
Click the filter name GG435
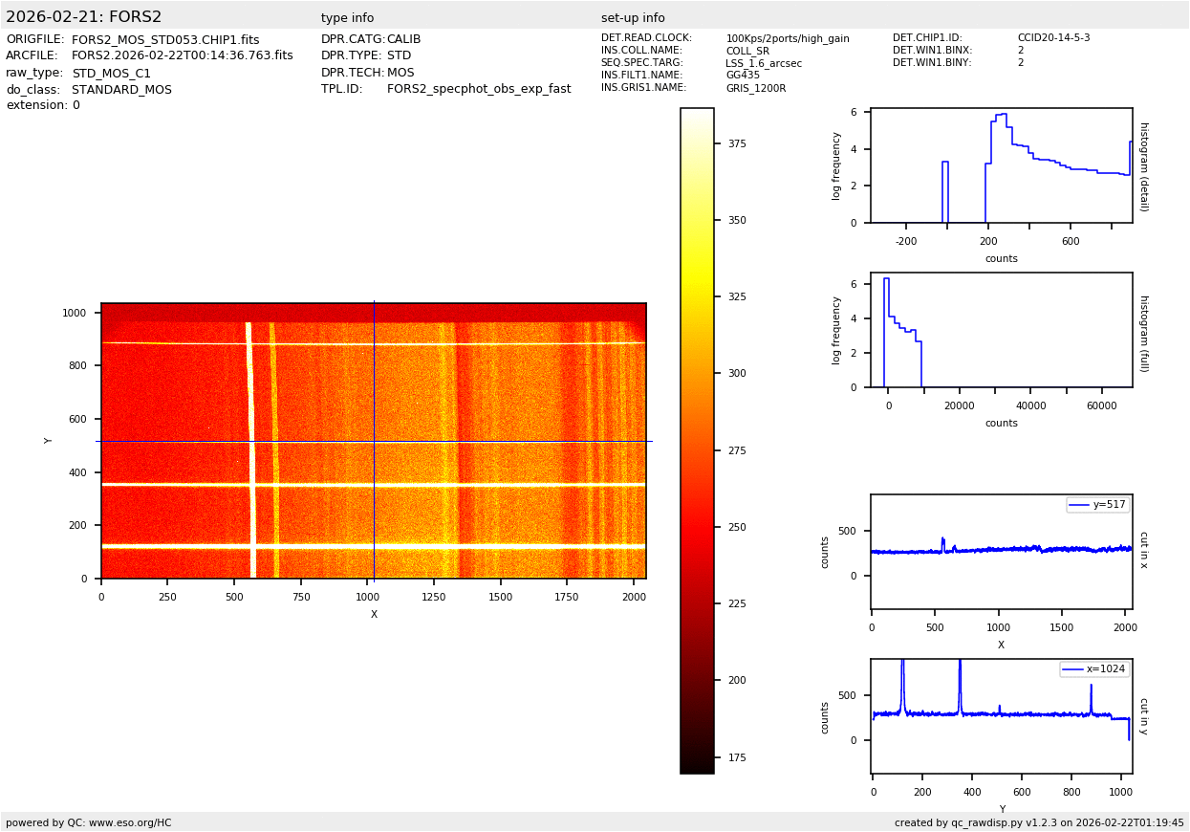pyautogui.click(x=743, y=76)
